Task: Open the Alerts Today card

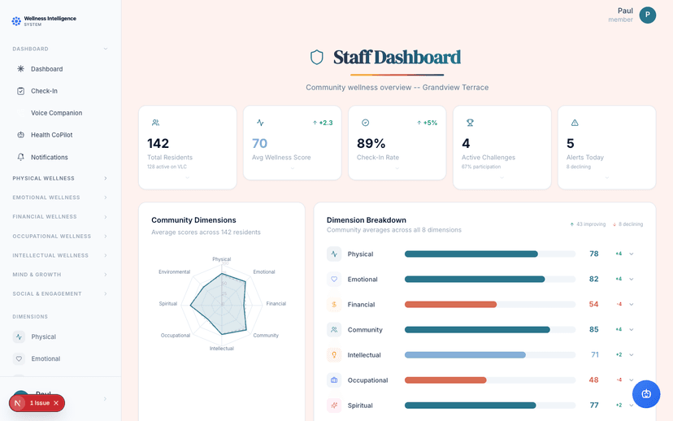Action: pyautogui.click(x=607, y=147)
